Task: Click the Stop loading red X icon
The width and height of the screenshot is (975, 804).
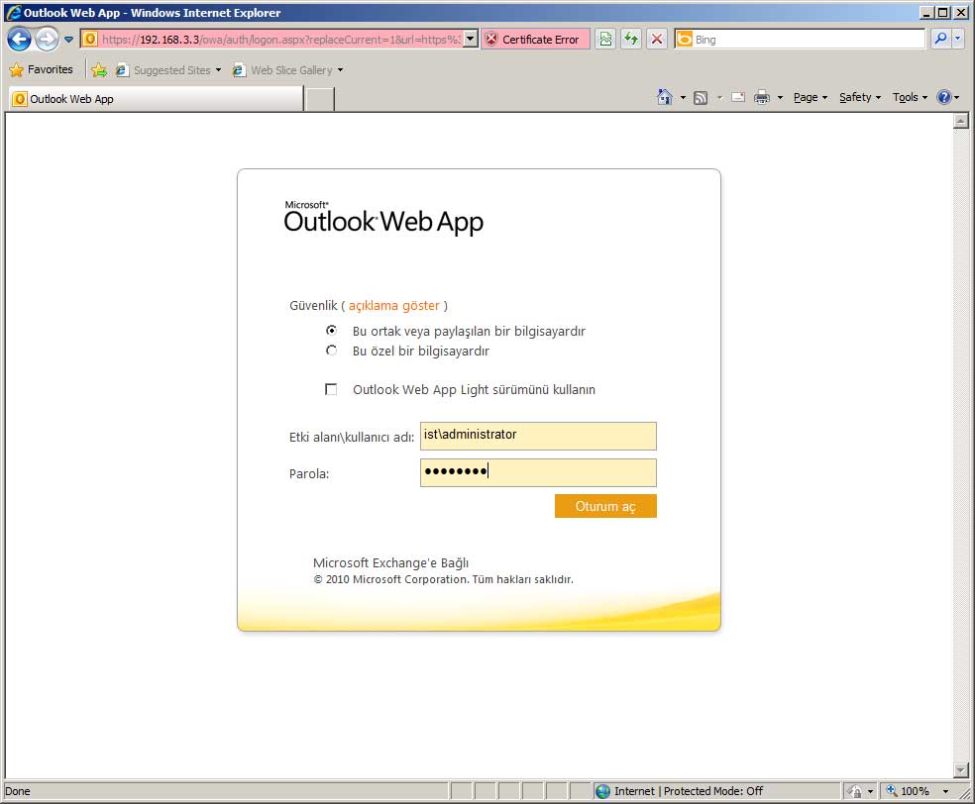Action: point(657,40)
